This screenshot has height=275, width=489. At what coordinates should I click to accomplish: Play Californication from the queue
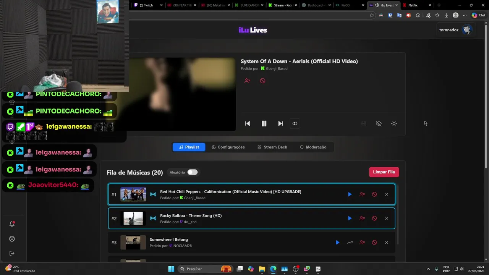(350, 194)
